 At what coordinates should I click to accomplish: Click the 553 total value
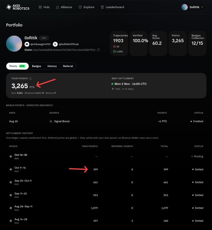click(166, 195)
